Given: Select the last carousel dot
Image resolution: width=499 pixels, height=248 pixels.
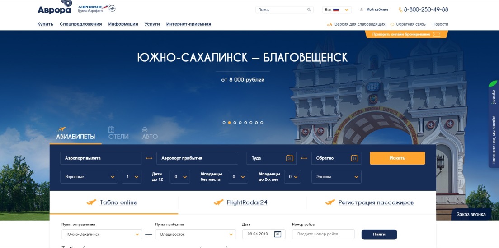Looking at the screenshot, I should tap(262, 123).
